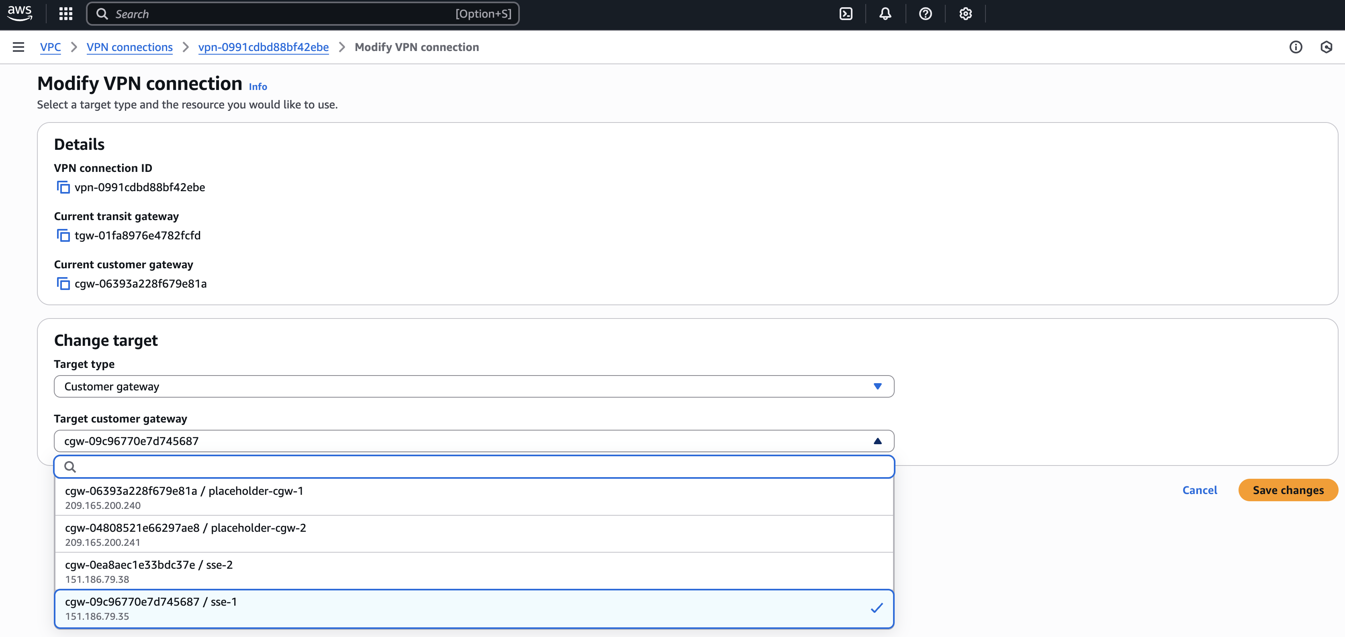Click the hexagon icon at the far right of the breadcrumb bar
The image size is (1345, 637).
point(1326,47)
